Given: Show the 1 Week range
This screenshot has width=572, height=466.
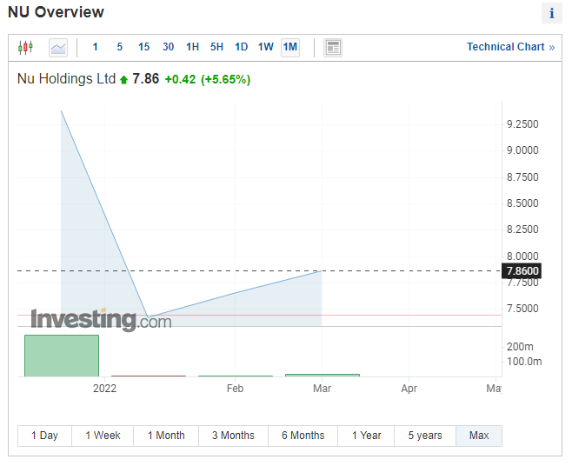Looking at the screenshot, I should (103, 436).
